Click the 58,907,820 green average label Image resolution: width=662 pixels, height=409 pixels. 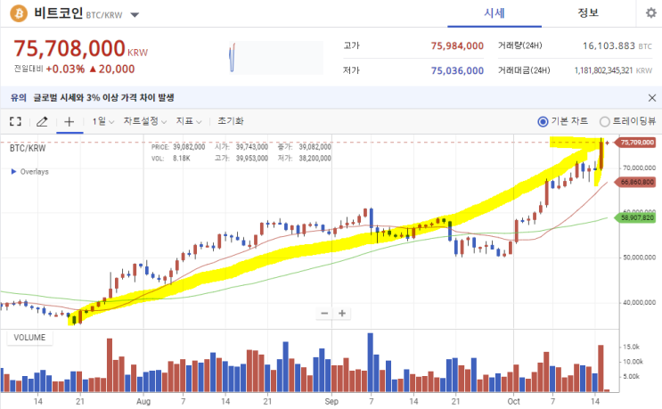[x=637, y=217]
